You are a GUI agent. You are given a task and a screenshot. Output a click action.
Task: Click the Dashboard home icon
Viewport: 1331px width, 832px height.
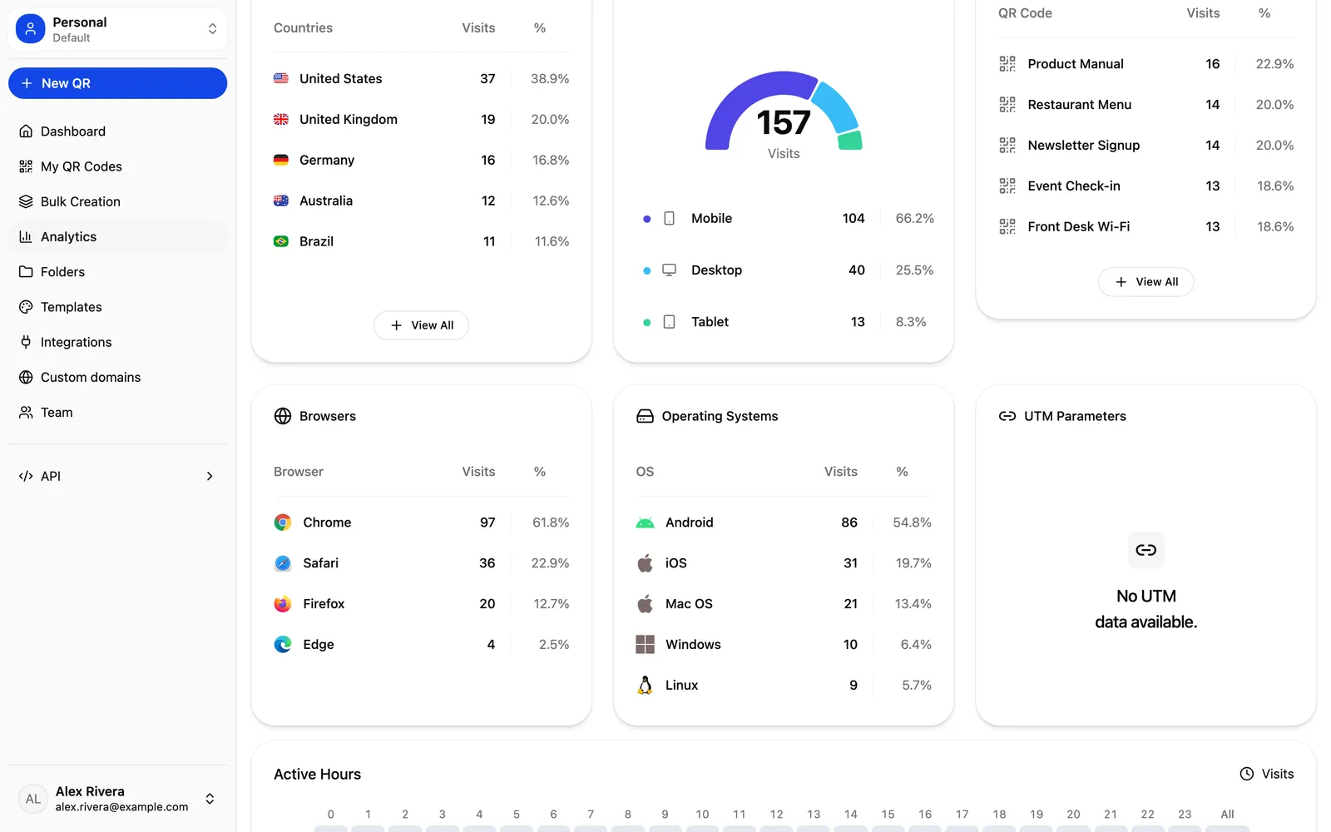pos(26,131)
